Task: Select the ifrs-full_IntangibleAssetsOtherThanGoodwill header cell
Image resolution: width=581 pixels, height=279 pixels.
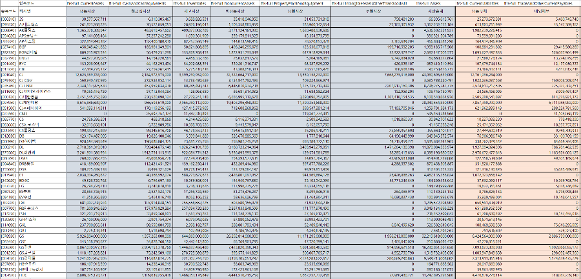Action: click(x=373, y=3)
